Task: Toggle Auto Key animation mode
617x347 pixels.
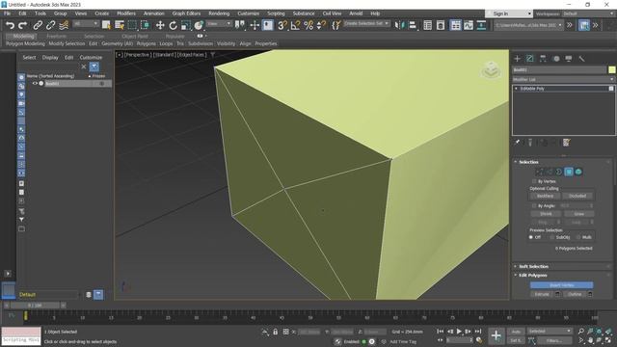Action: pyautogui.click(x=516, y=332)
